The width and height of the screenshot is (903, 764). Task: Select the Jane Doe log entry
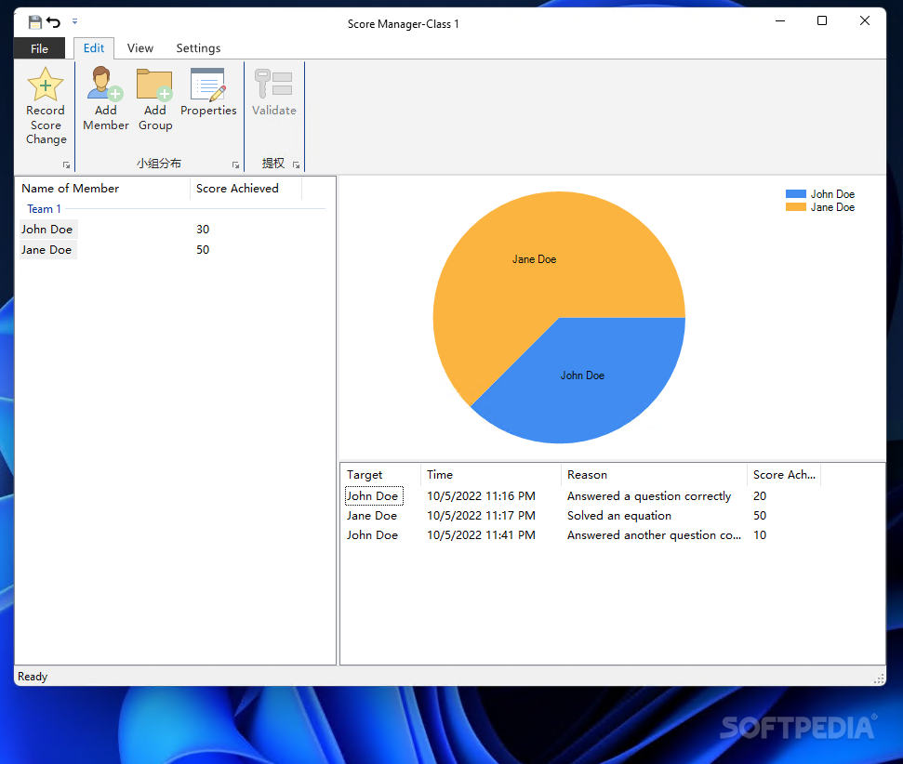point(372,515)
